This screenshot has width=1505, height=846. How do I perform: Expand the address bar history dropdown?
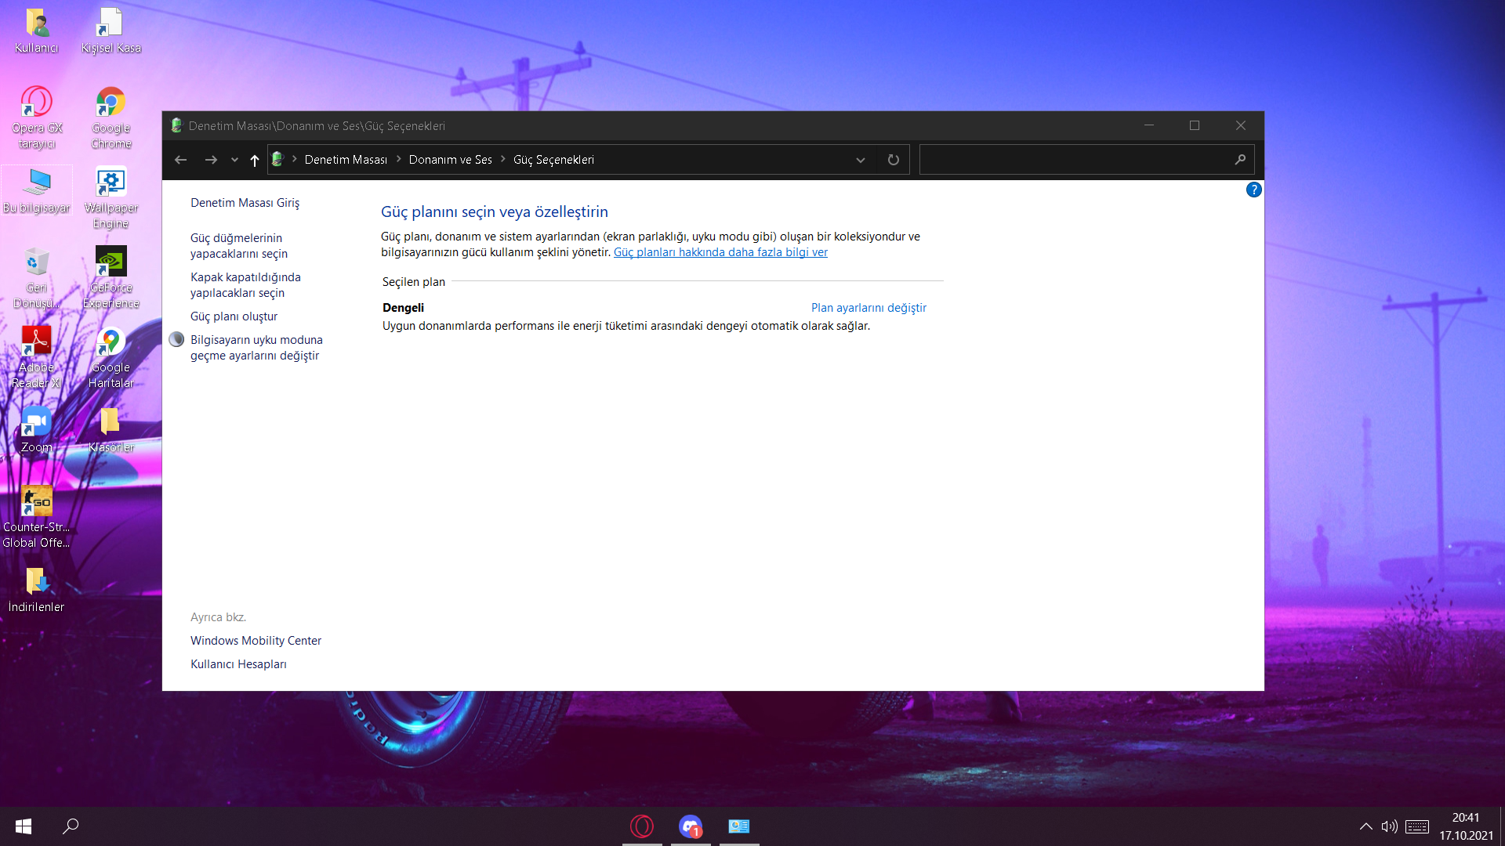(860, 160)
